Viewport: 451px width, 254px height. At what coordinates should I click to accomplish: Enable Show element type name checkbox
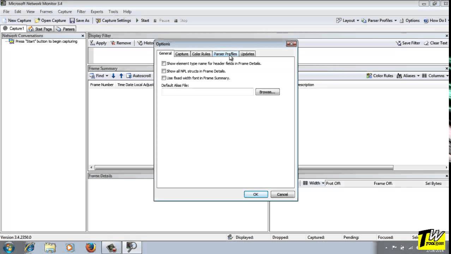click(x=164, y=64)
